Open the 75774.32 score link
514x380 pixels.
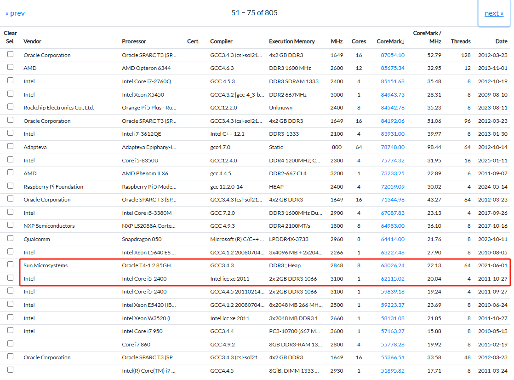pyautogui.click(x=392, y=161)
